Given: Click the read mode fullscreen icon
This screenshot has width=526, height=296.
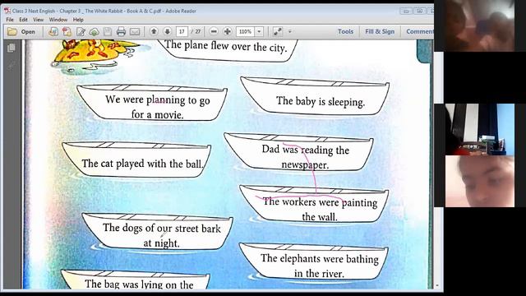Looking at the screenshot, I should click(277, 31).
